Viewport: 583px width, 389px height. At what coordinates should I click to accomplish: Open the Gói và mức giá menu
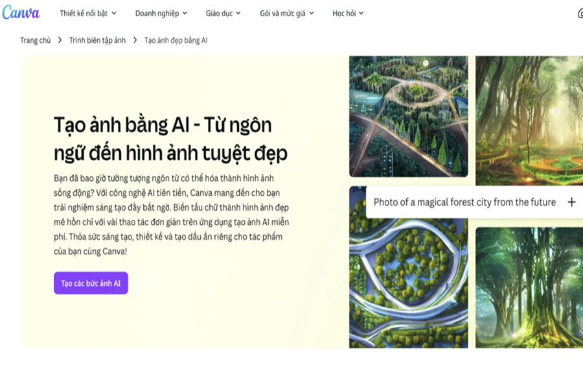click(287, 13)
